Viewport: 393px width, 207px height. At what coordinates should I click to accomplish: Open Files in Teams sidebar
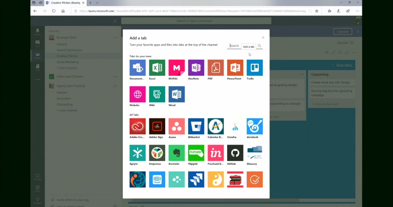[37, 68]
